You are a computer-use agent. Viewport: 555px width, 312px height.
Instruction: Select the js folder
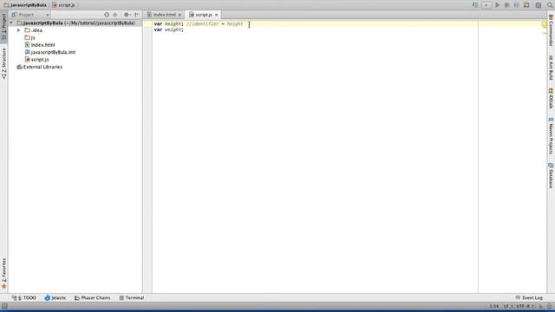coord(29,37)
